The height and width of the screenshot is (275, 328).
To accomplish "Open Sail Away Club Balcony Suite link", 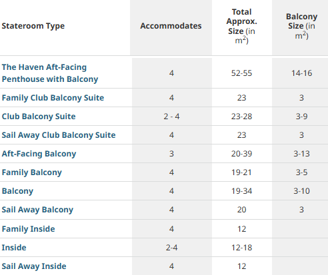I will [x=59, y=135].
